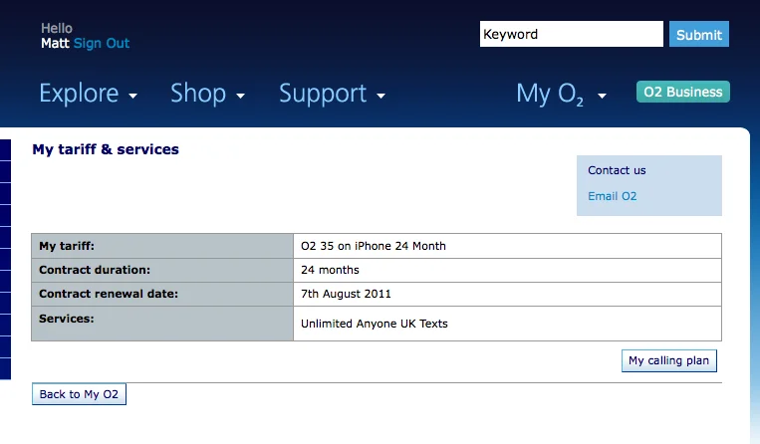Image resolution: width=760 pixels, height=444 pixels.
Task: Click the Email O2 link
Action: tap(613, 196)
